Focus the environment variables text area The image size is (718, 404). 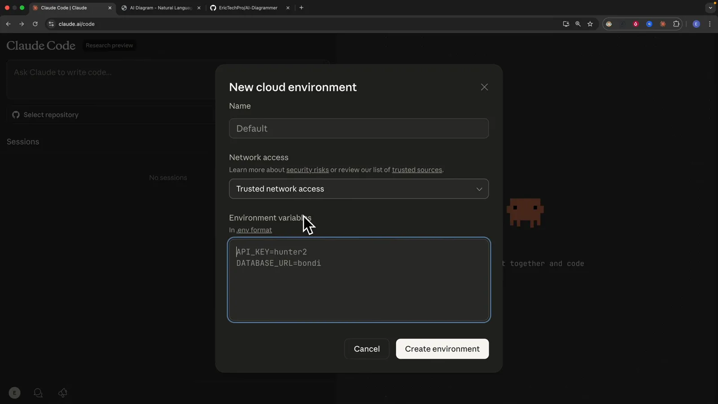[x=359, y=280]
